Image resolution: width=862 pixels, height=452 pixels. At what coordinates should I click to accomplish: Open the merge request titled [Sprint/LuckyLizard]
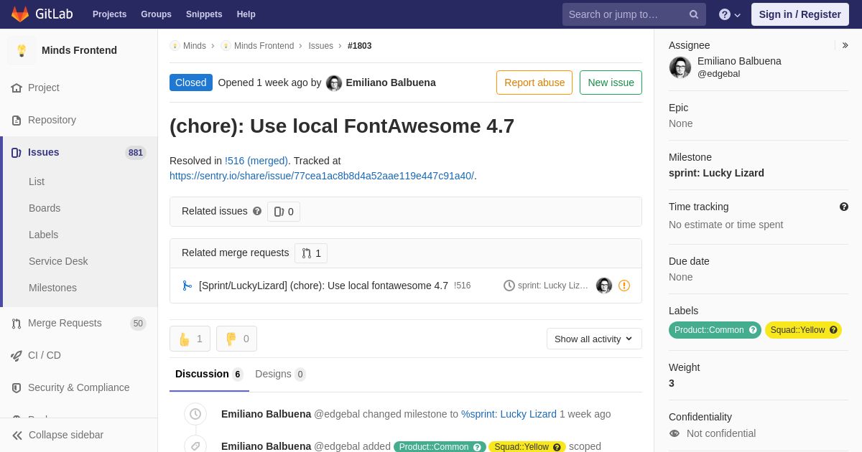[x=323, y=286]
